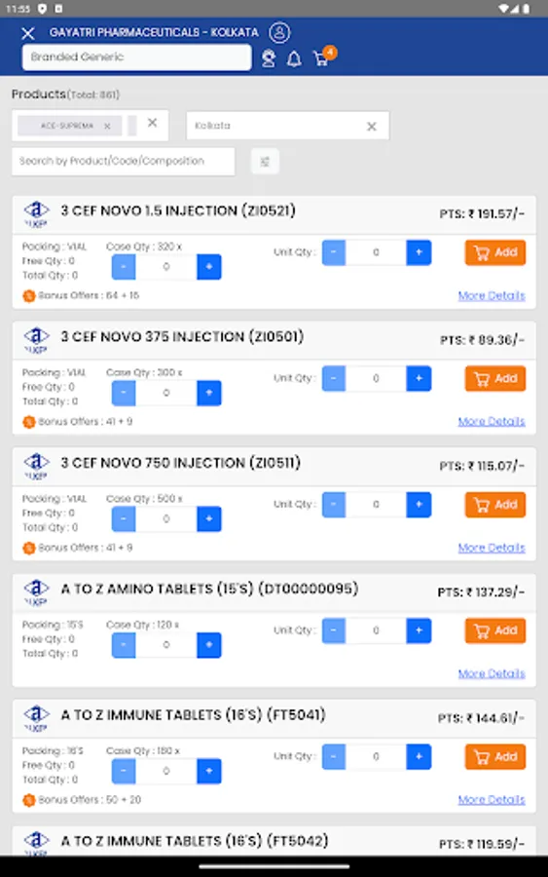Screen dimensions: 548x877
Task: Add A TO Z Immune Tablets FT5041 to cart
Action: point(494,757)
